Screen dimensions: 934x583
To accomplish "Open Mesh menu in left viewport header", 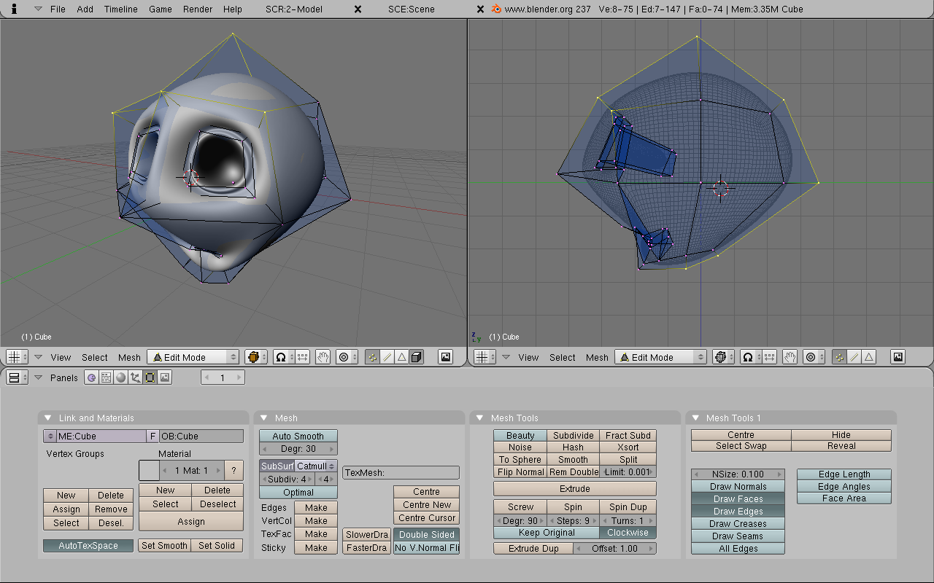I will click(129, 357).
